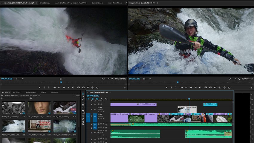Toggle Snap in timeline header
This screenshot has width=254, height=143.
tap(93, 99)
